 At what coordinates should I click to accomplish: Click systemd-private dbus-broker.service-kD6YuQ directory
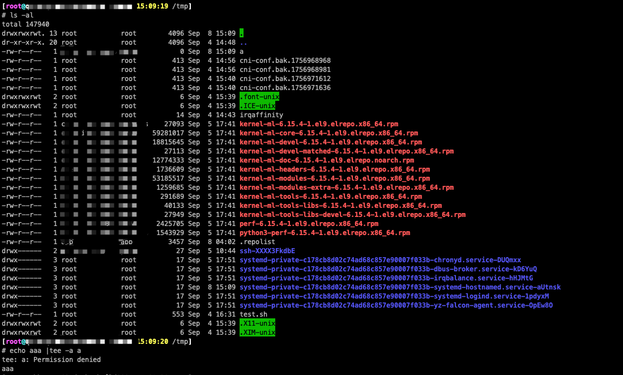(388, 269)
